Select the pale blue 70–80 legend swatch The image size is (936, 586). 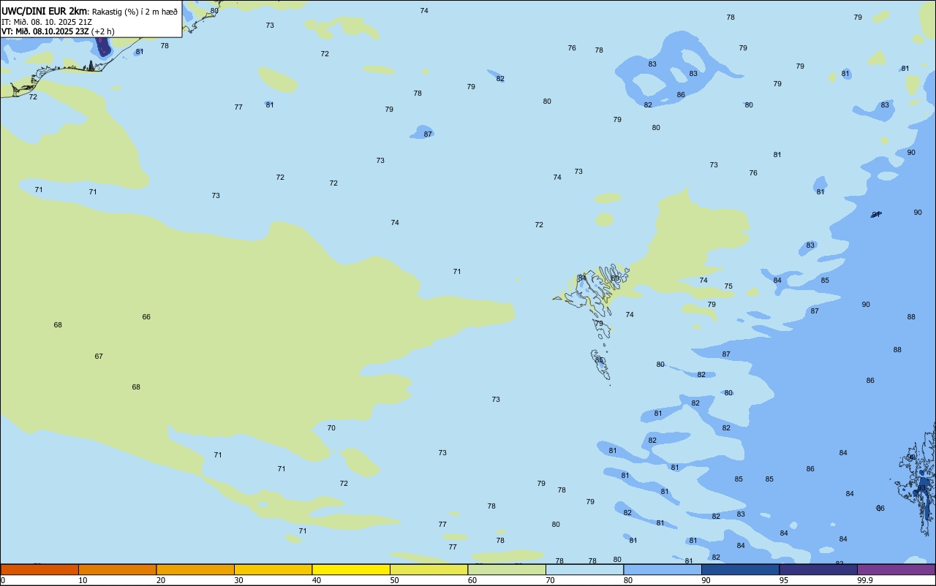[x=584, y=569]
